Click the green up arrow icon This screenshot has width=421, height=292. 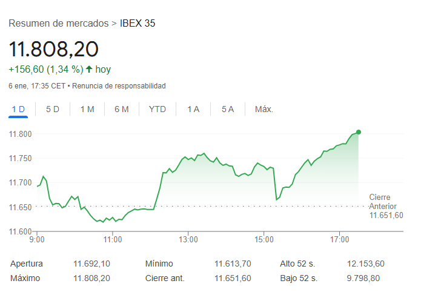coord(89,69)
